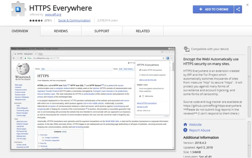Click the star rating
This screenshot has height=158, width=252.
36,20
